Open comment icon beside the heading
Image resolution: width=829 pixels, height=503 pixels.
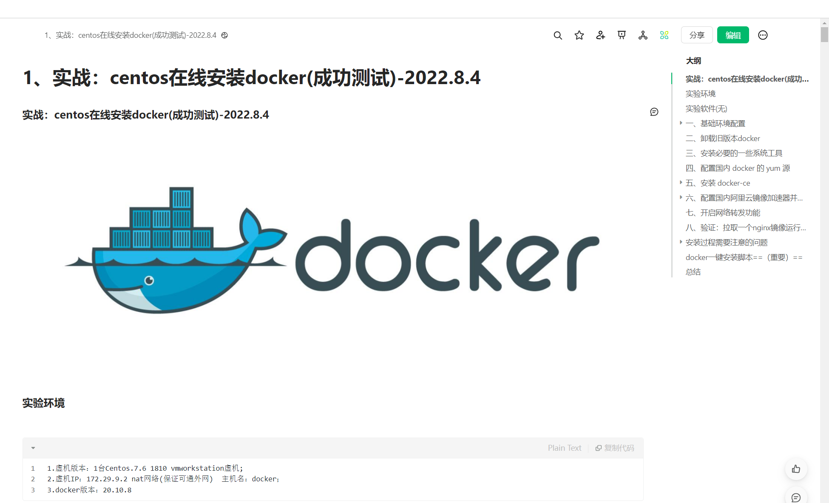tap(654, 112)
